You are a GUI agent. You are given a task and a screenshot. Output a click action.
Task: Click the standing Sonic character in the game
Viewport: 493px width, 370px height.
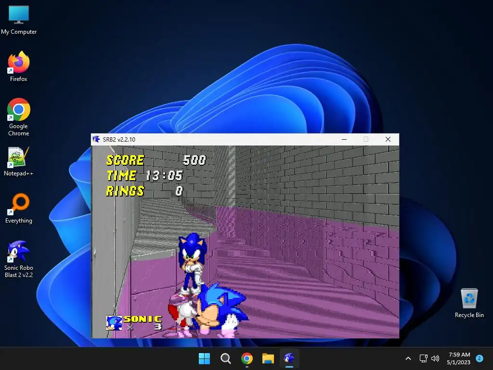[192, 264]
